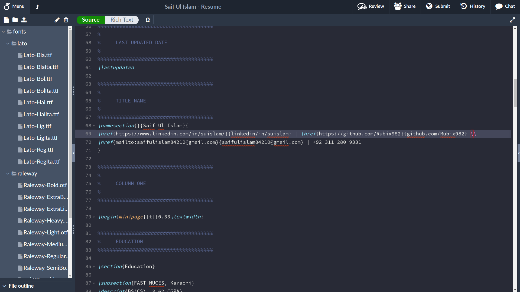The height and width of the screenshot is (292, 520).
Task: Click the full screen expand arrows icon
Action: [512, 20]
